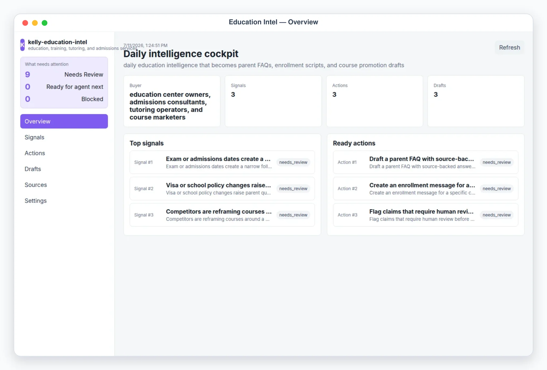
Task: Open Action #2 Create an enrollment message
Action: click(x=426, y=189)
